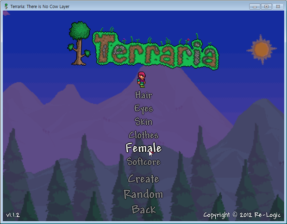
Task: Minimize the Terraria window
Action: (255, 6)
